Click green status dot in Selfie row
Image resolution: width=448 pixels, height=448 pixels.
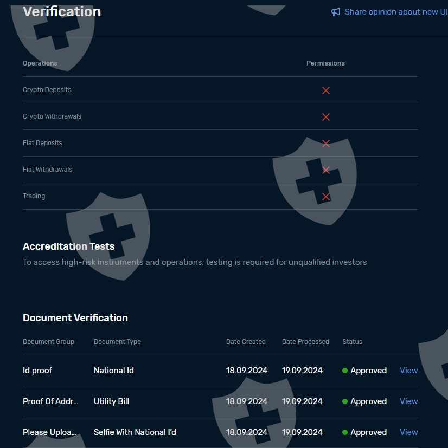tap(345, 433)
